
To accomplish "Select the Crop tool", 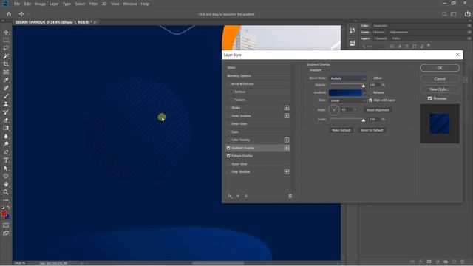I will (x=6, y=64).
